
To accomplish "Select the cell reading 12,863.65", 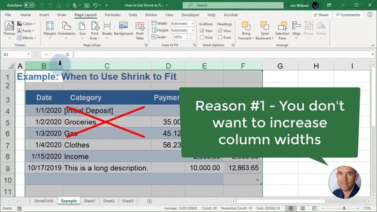I will tap(243, 168).
